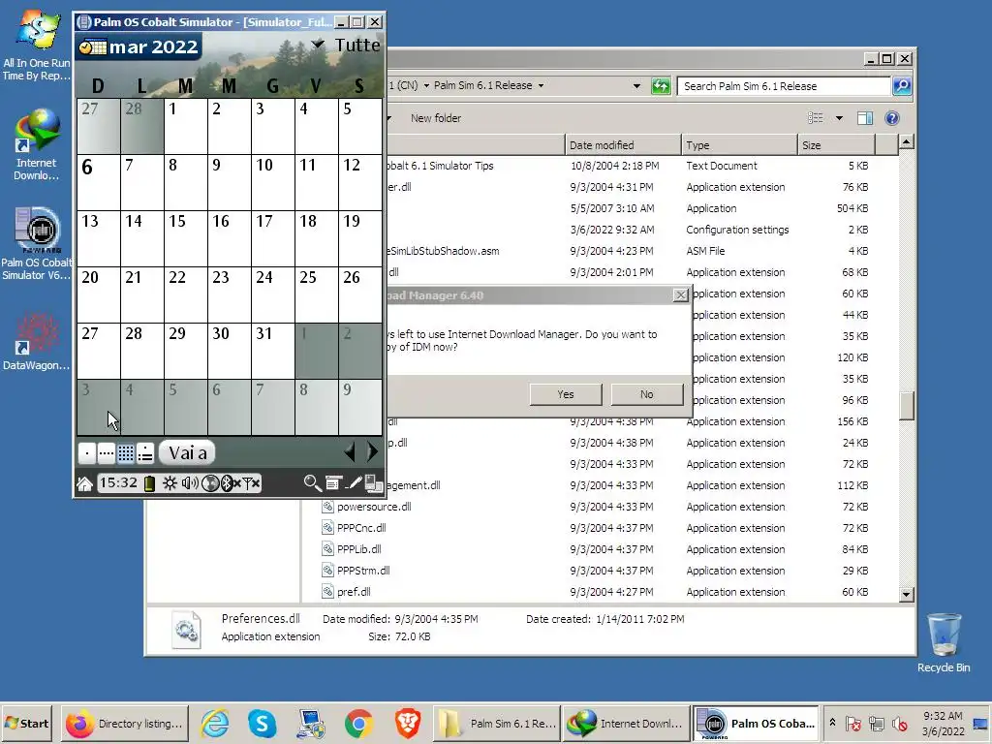Select day 6 in Palm calendar

click(99, 182)
